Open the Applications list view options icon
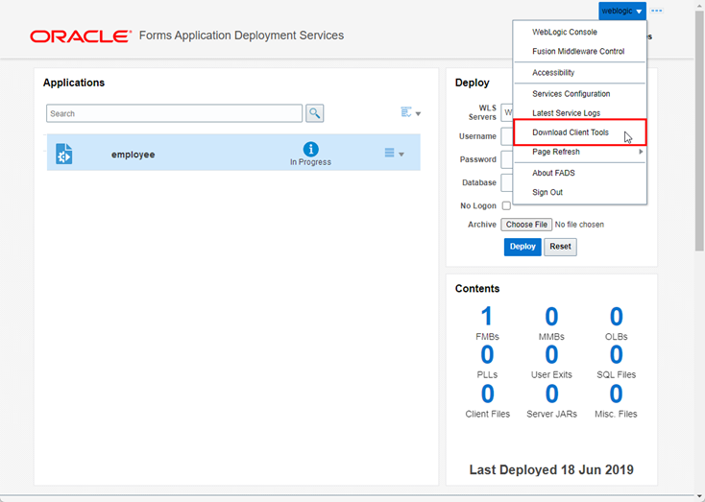 410,112
